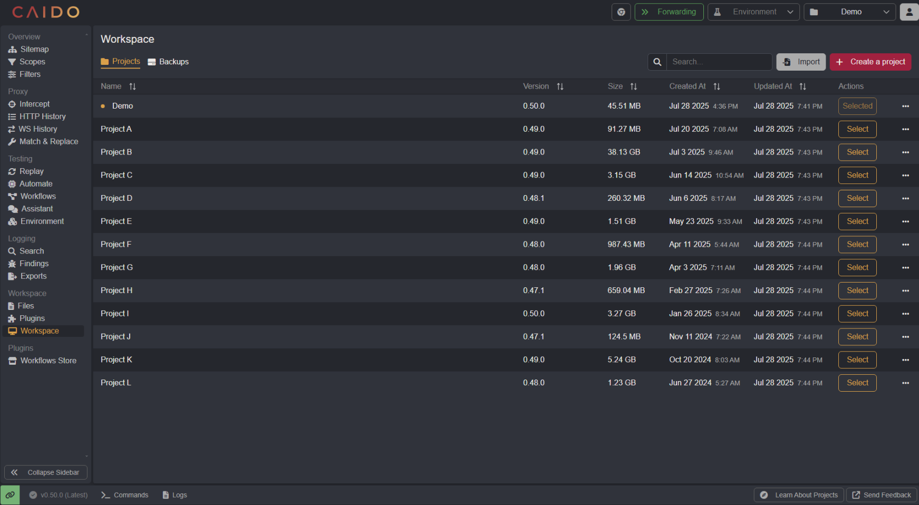919x505 pixels.
Task: Open the Workflows Store
Action: tap(48, 361)
